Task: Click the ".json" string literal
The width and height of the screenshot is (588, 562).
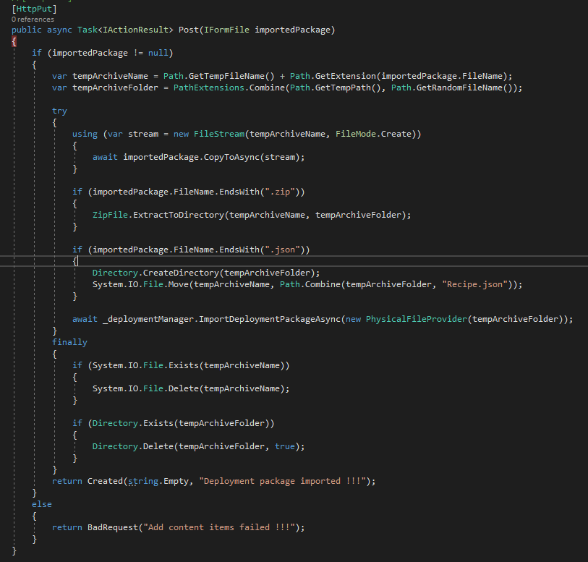Action: [282, 250]
